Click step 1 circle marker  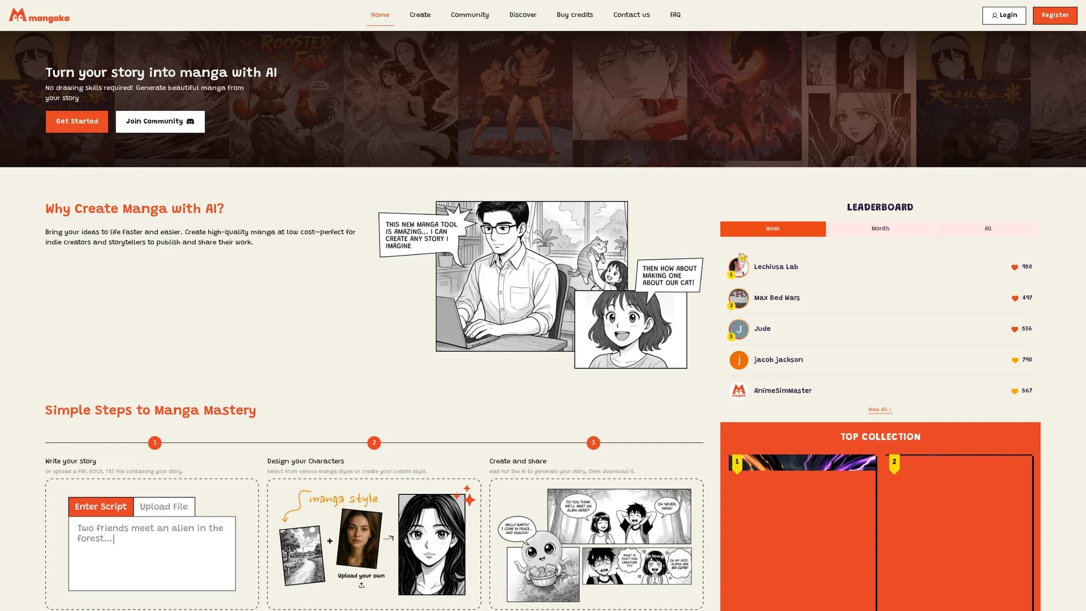coord(154,443)
